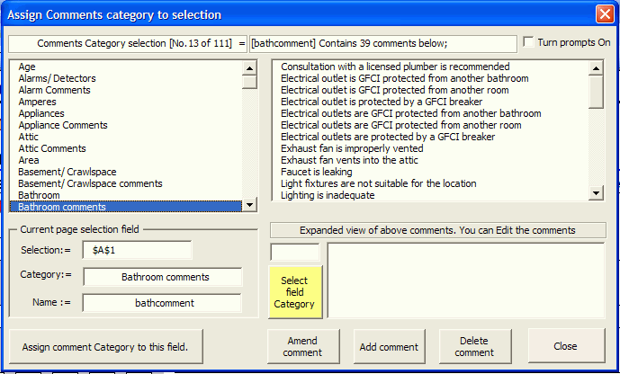Click the Name field containing bathcomment

click(x=164, y=303)
